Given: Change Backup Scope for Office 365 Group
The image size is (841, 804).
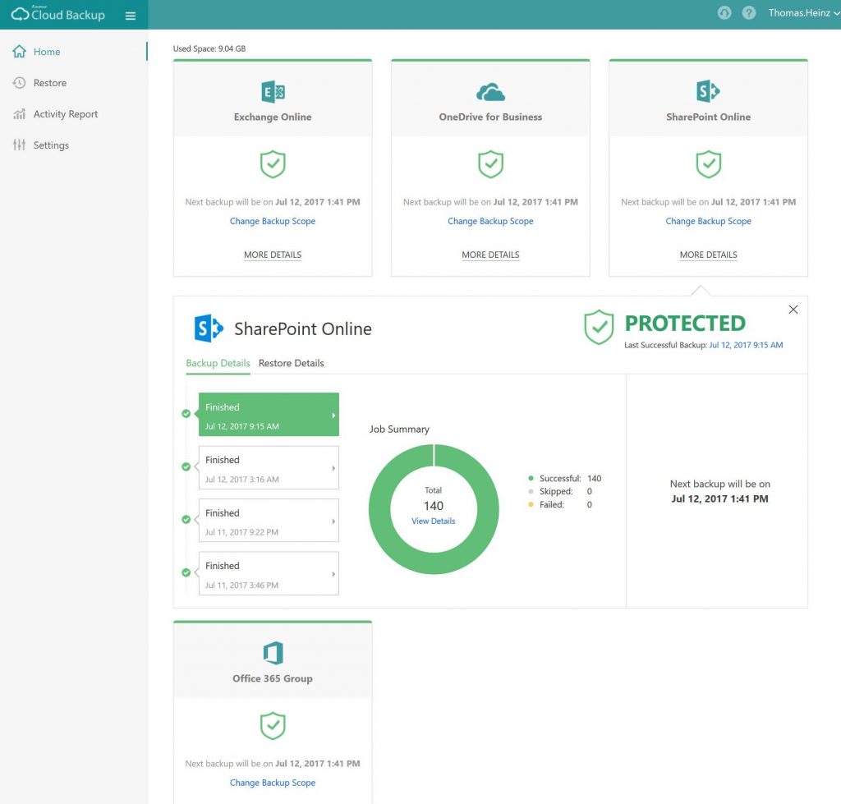Looking at the screenshot, I should (x=273, y=783).
